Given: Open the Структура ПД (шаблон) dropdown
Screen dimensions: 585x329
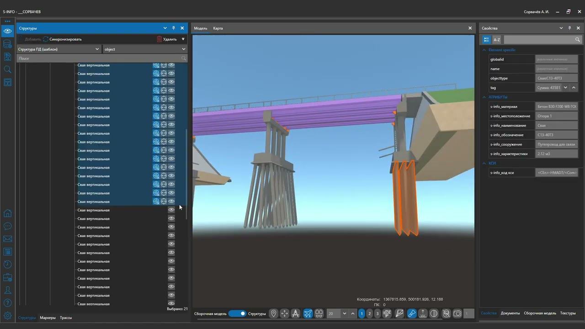Looking at the screenshot, I should click(x=58, y=49).
